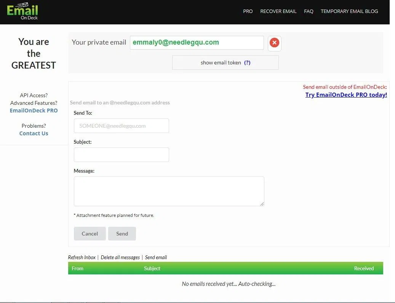Visit the TEMPORARY EMAIL BLOG
Screen dimensions: 395x303
[x=349, y=11]
